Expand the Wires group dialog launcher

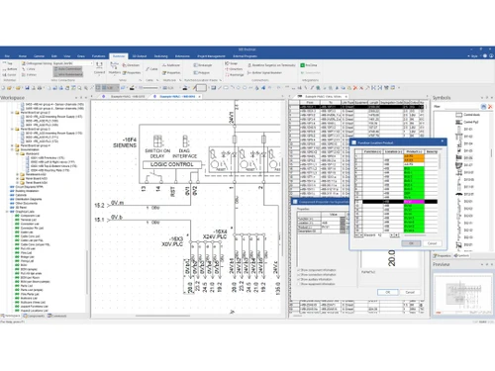point(141,80)
